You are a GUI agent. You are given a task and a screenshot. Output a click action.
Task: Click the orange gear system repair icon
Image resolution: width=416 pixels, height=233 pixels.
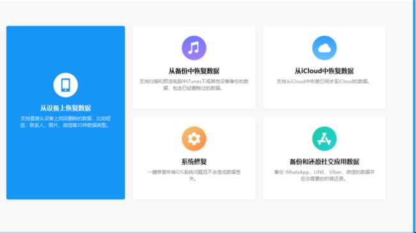tap(194, 139)
